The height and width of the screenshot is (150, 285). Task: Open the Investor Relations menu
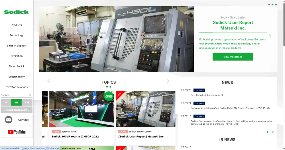[17, 87]
